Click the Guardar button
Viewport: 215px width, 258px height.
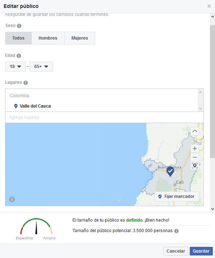point(201,251)
